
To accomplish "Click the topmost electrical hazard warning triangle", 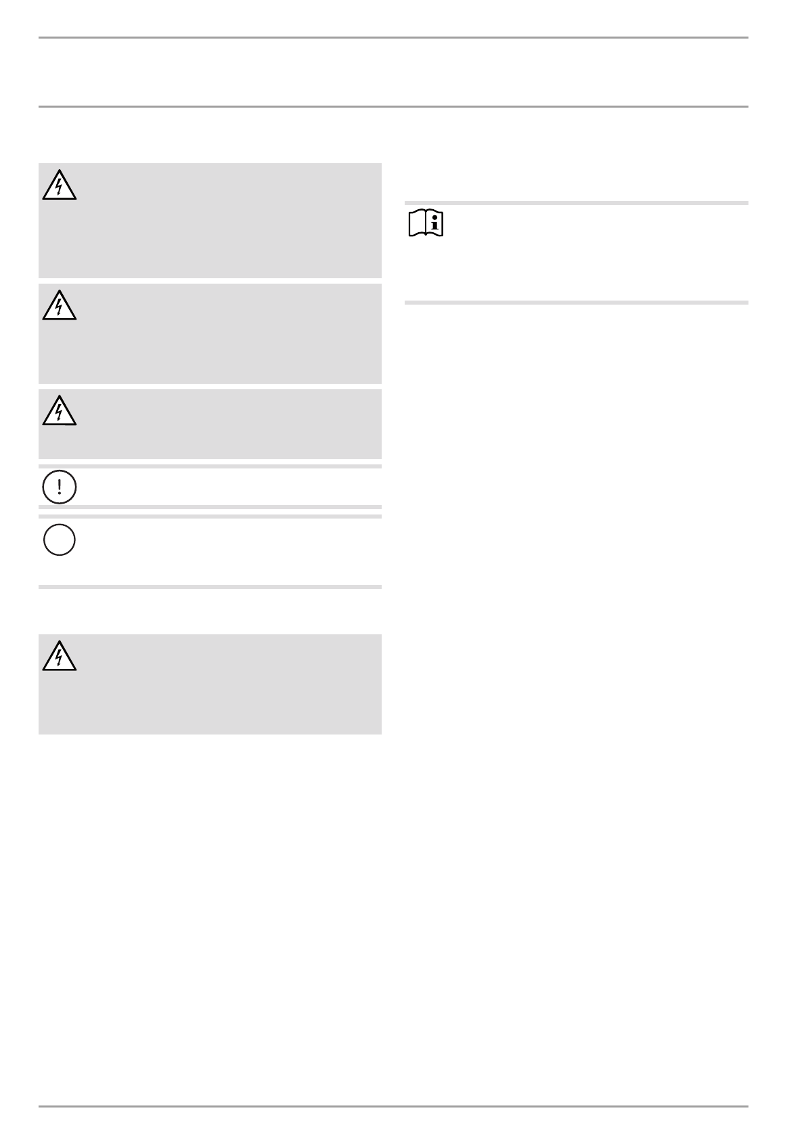I will coord(59,186).
